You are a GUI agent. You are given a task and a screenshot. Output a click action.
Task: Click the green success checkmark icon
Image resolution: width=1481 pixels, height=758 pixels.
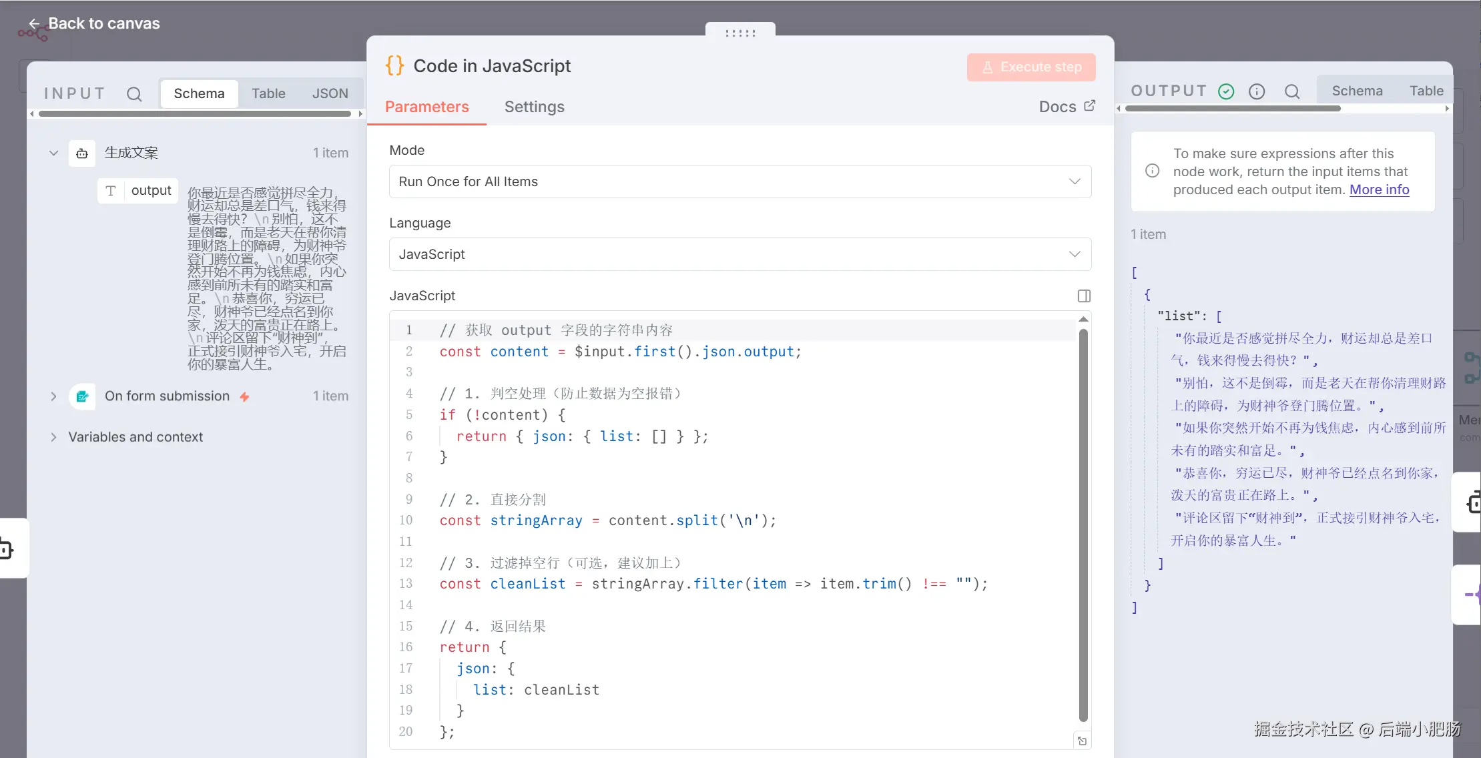[1226, 91]
